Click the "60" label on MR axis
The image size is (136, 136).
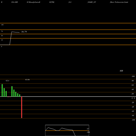(132, 85)
